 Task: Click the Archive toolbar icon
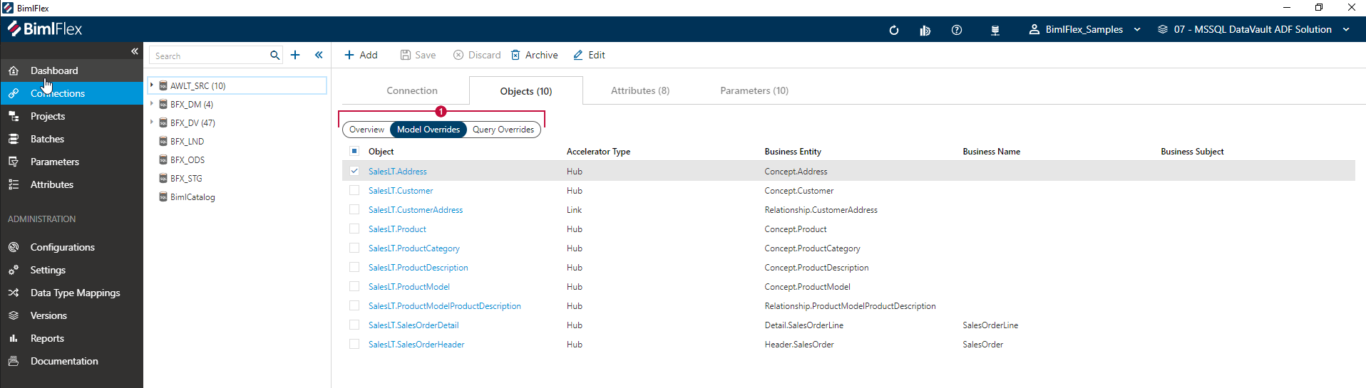click(515, 55)
